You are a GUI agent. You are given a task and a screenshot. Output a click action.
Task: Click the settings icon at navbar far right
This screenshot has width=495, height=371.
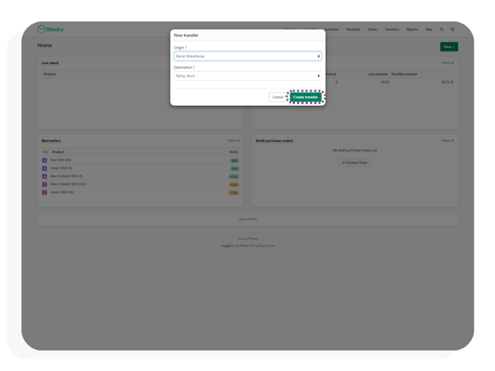click(453, 30)
